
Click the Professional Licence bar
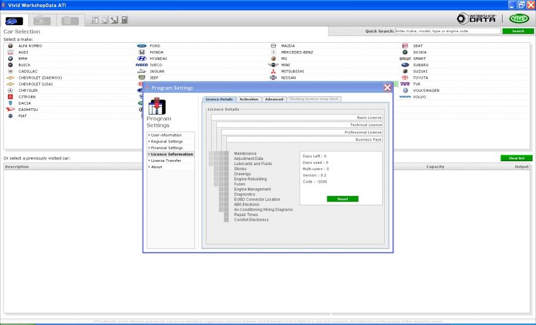click(302, 132)
